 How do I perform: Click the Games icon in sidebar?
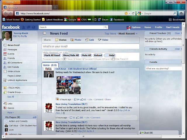pos(5,108)
